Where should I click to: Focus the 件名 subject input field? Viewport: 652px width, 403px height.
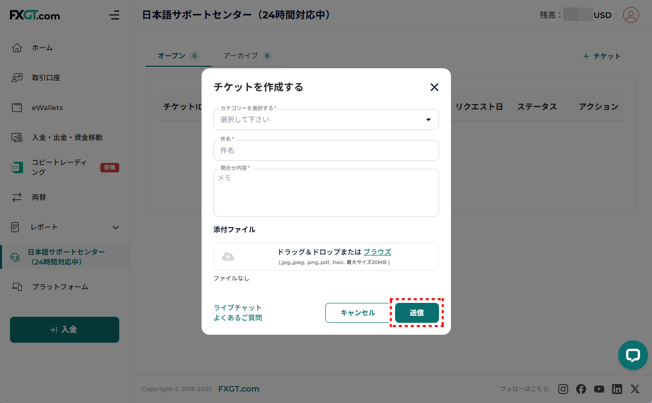[326, 150]
